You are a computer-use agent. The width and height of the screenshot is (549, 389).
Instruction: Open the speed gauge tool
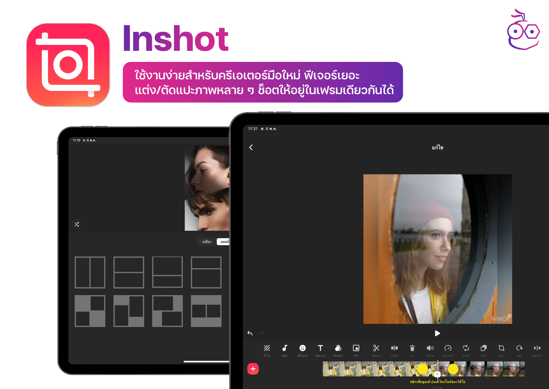click(x=448, y=348)
